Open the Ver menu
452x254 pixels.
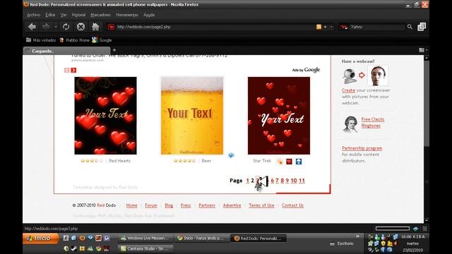[x=64, y=15]
